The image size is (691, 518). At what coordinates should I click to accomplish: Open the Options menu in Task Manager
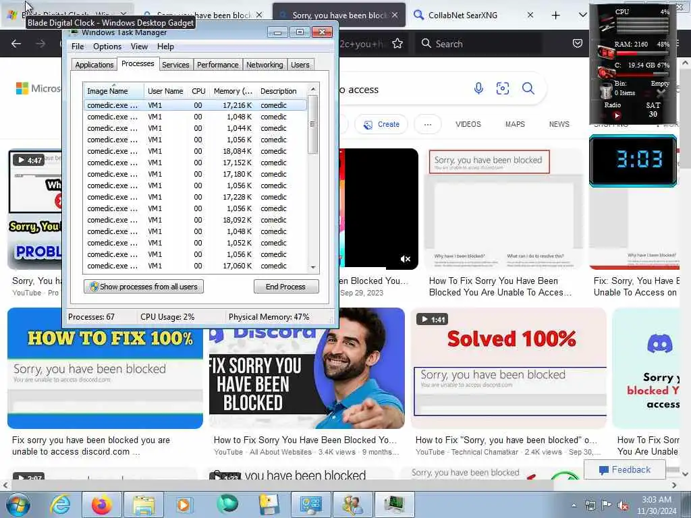pyautogui.click(x=107, y=47)
